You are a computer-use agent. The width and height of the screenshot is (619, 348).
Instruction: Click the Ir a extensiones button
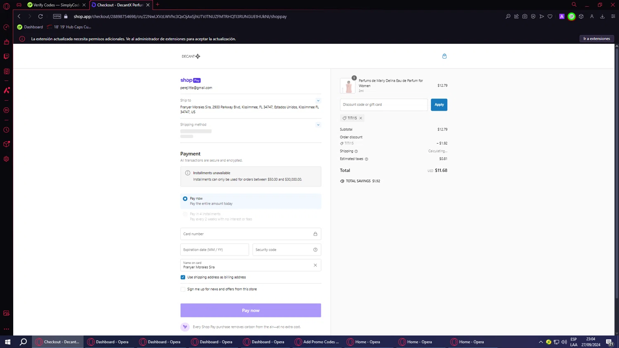click(x=596, y=39)
